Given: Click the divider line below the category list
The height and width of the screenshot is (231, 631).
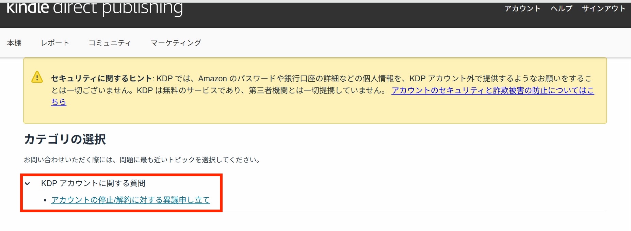Looking at the screenshot, I should (408, 211).
